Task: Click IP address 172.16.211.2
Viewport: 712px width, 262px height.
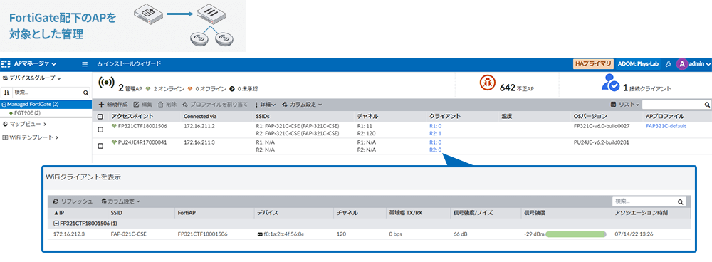Action: coord(199,126)
